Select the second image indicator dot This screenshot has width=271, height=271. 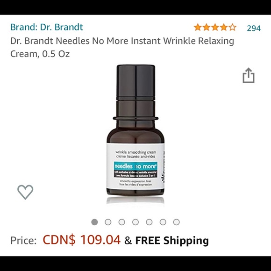pyautogui.click(x=108, y=222)
